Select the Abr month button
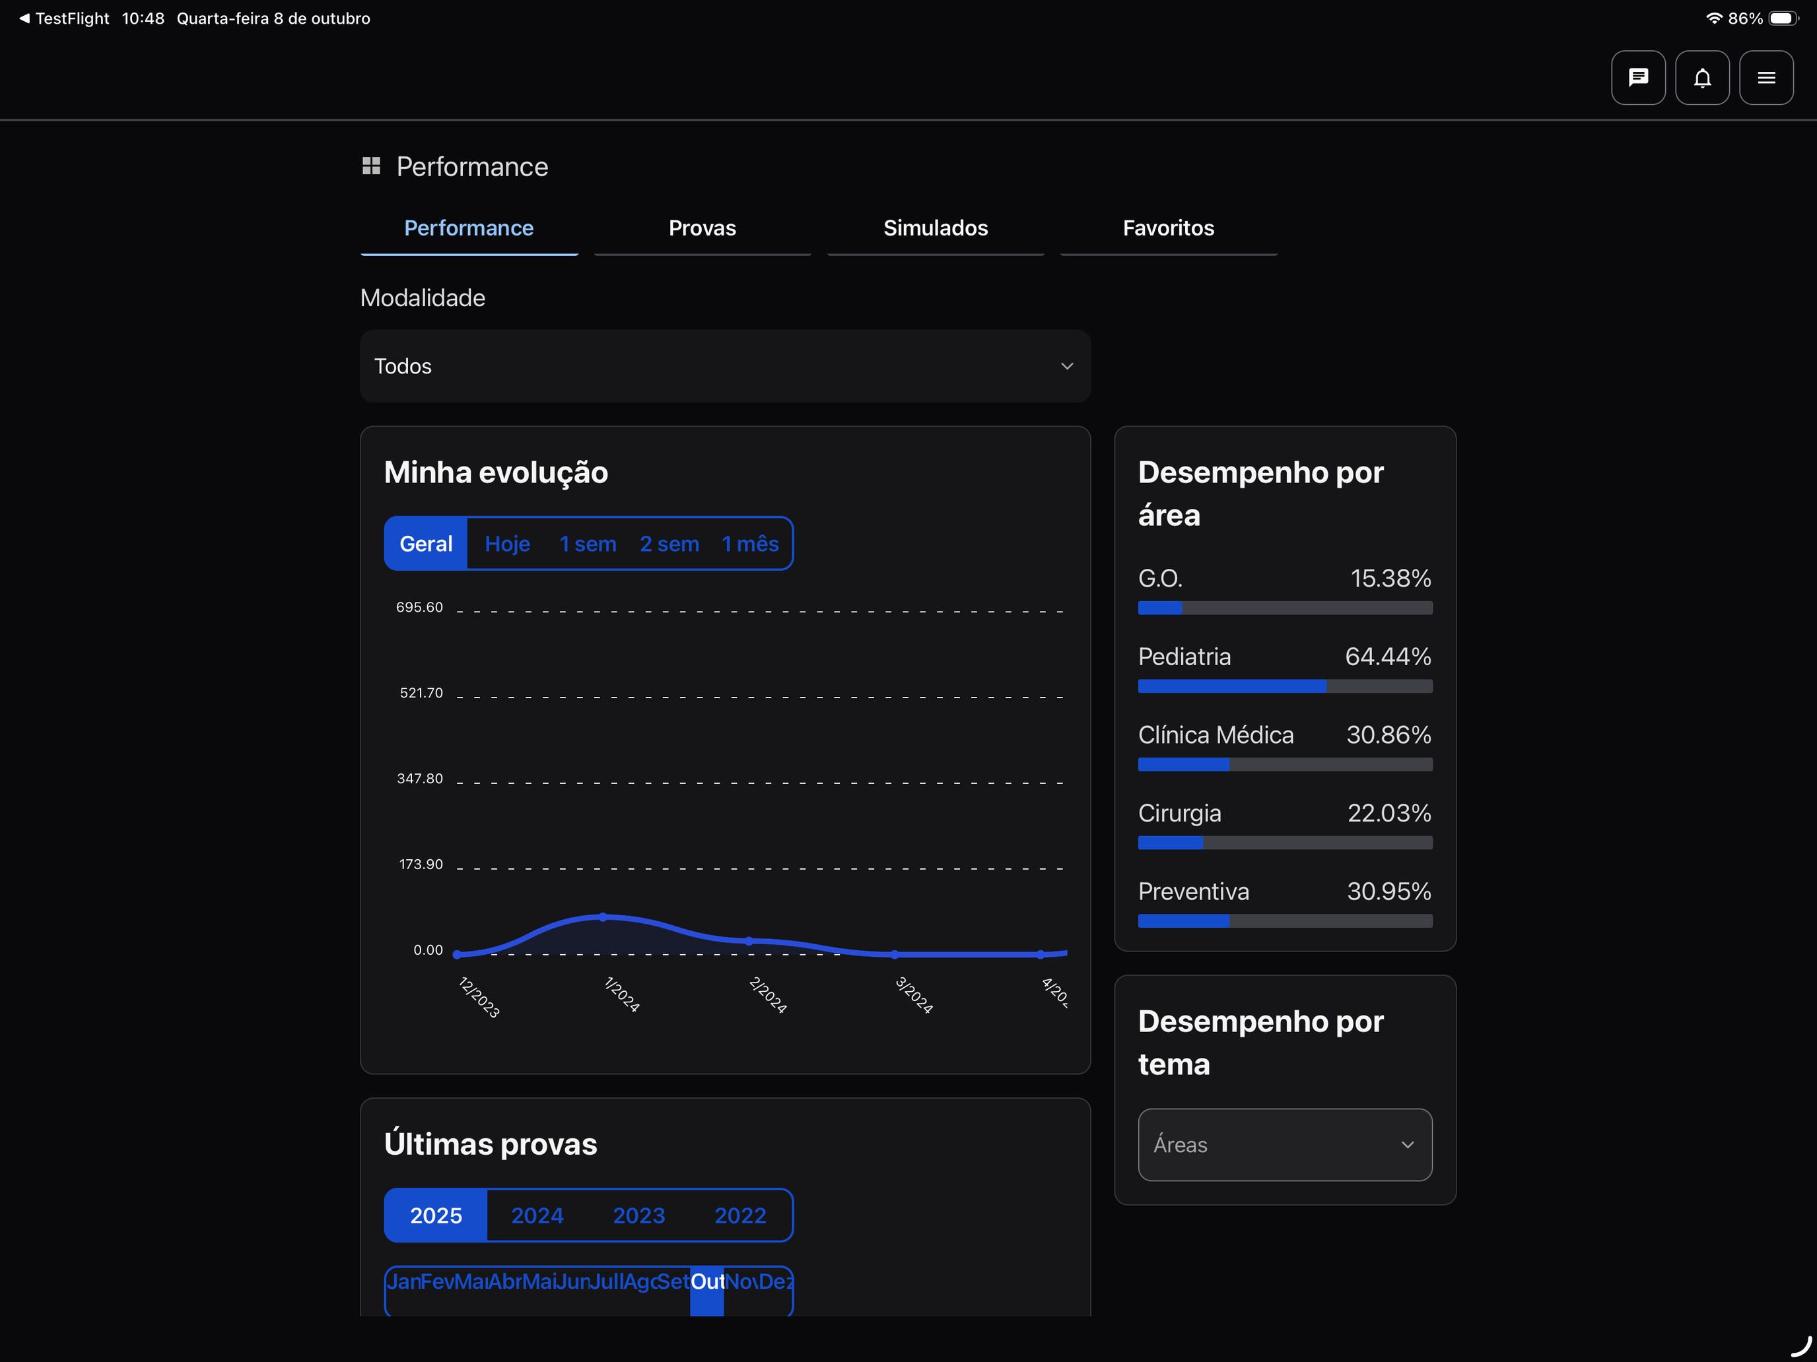 (504, 1291)
